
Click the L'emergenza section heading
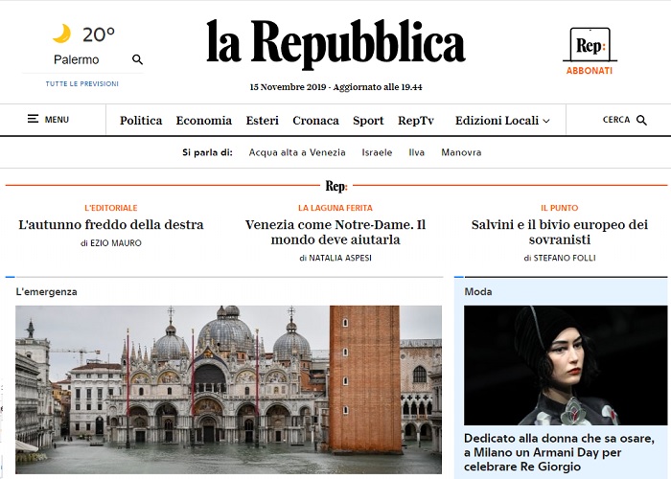(x=46, y=292)
